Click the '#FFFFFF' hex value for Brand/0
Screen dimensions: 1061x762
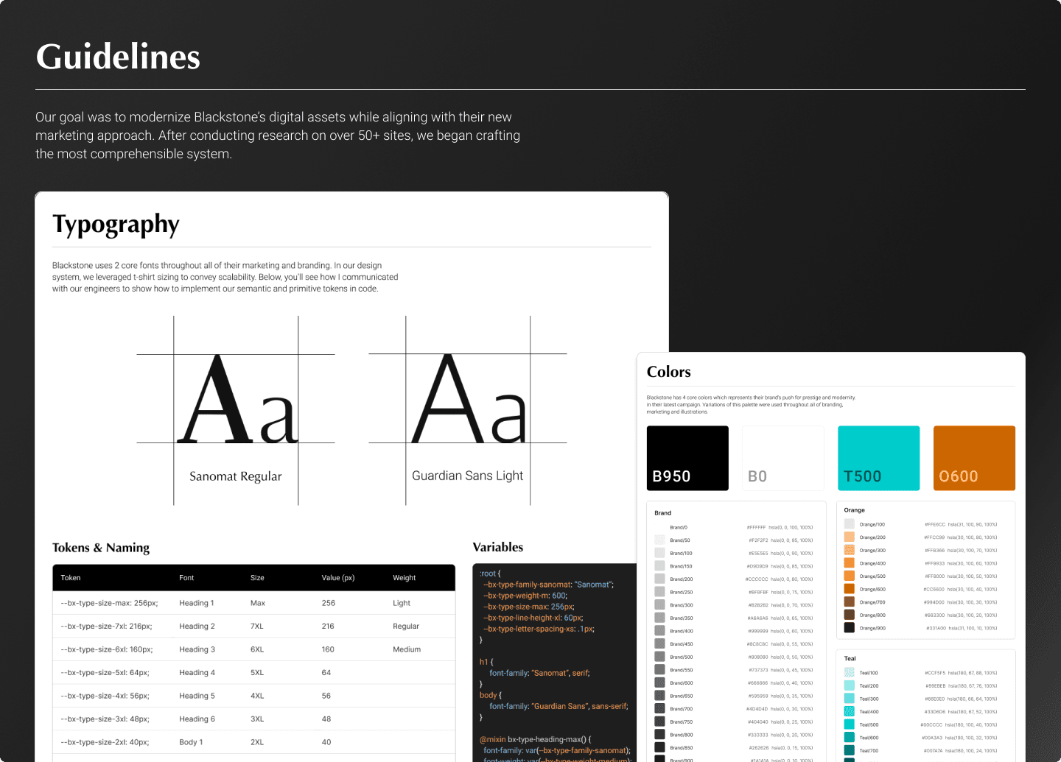pos(756,528)
